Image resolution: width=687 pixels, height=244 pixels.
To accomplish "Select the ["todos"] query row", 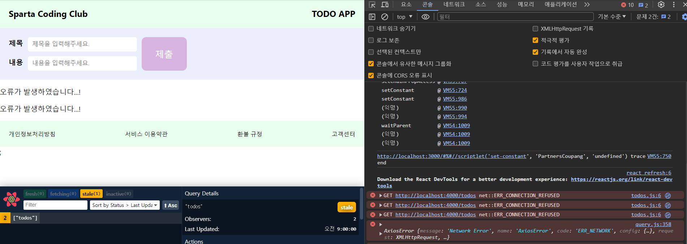I will point(91,218).
